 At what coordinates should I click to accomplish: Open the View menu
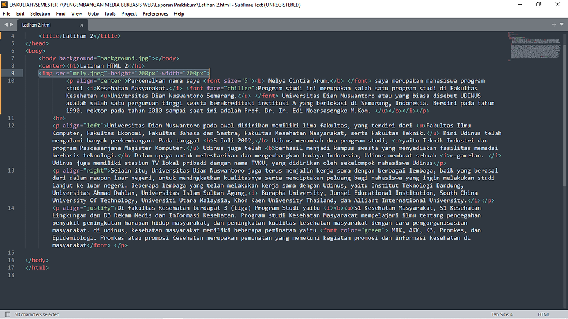click(x=77, y=14)
